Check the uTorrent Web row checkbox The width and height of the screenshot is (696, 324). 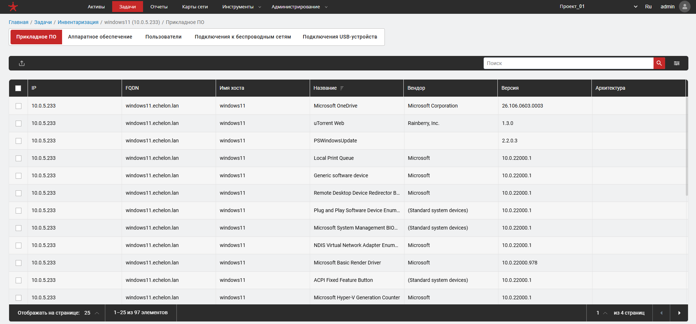19,123
